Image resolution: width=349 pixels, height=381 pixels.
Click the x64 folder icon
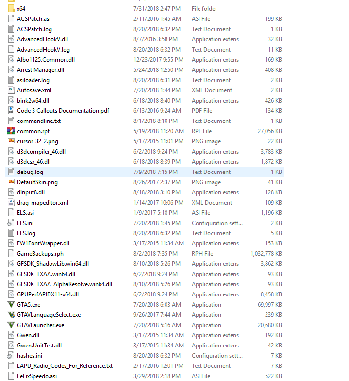coord(11,9)
